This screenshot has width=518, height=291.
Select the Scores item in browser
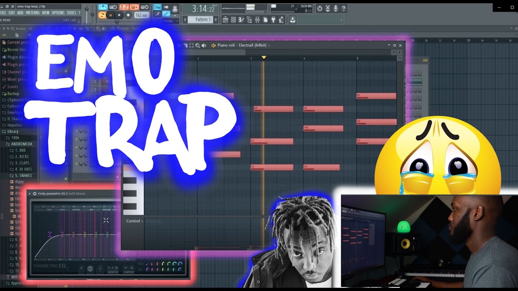[x=11, y=86]
